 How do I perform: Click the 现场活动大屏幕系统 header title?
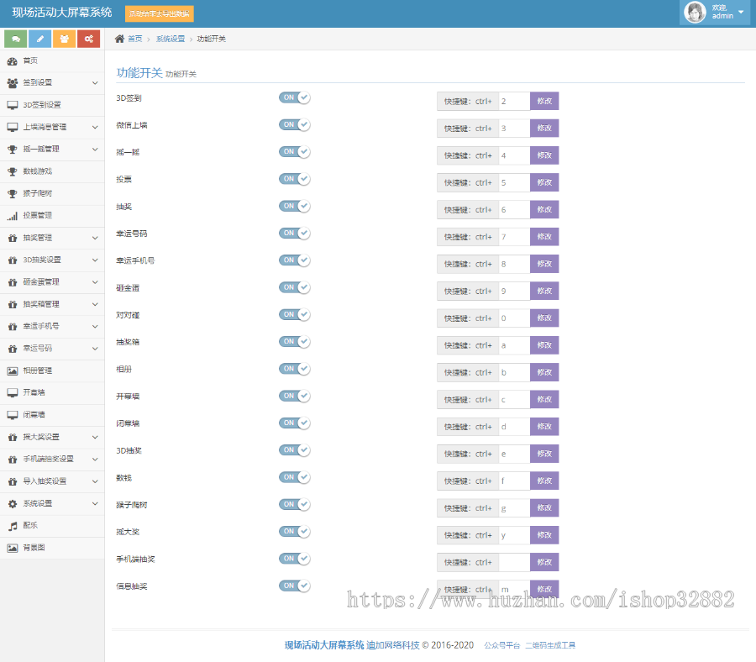coord(62,13)
